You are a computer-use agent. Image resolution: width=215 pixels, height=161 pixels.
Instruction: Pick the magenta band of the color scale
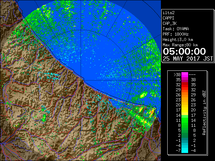(185, 75)
